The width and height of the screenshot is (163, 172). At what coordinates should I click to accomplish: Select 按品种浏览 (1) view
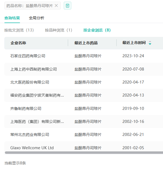pyautogui.click(x=59, y=30)
